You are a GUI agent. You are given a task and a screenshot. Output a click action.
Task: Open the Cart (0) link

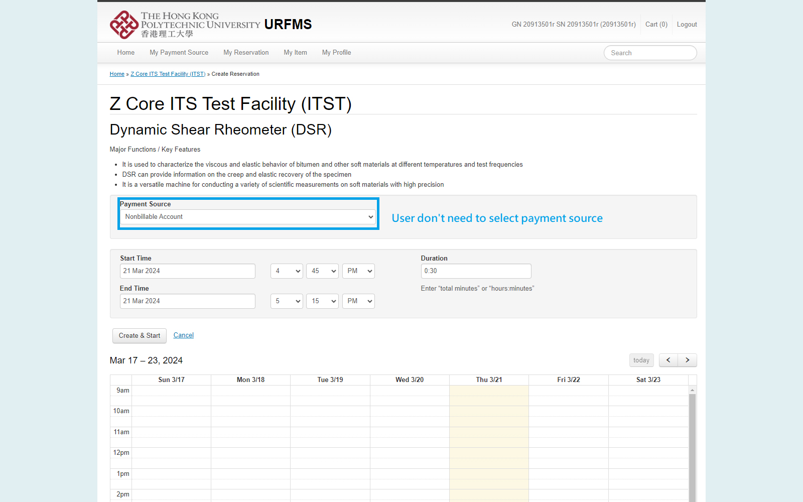point(656,25)
